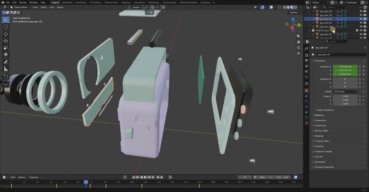This screenshot has width=369, height=192.
Task: Open the Object Mode dropdown
Action: pyautogui.click(x=20, y=7)
